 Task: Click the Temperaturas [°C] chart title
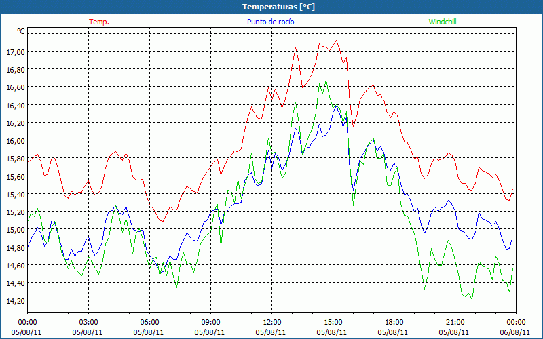pyautogui.click(x=278, y=7)
